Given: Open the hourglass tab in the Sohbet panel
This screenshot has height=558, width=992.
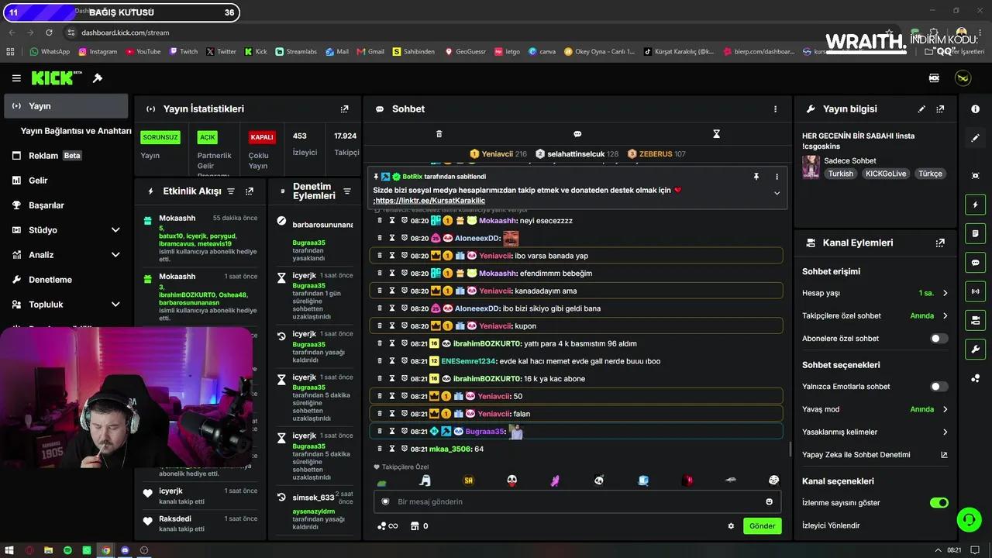Looking at the screenshot, I should pyautogui.click(x=716, y=134).
